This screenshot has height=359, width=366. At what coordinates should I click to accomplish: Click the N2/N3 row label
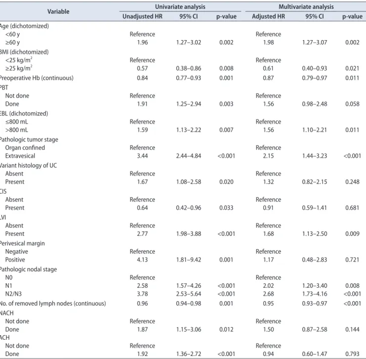point(13,294)
